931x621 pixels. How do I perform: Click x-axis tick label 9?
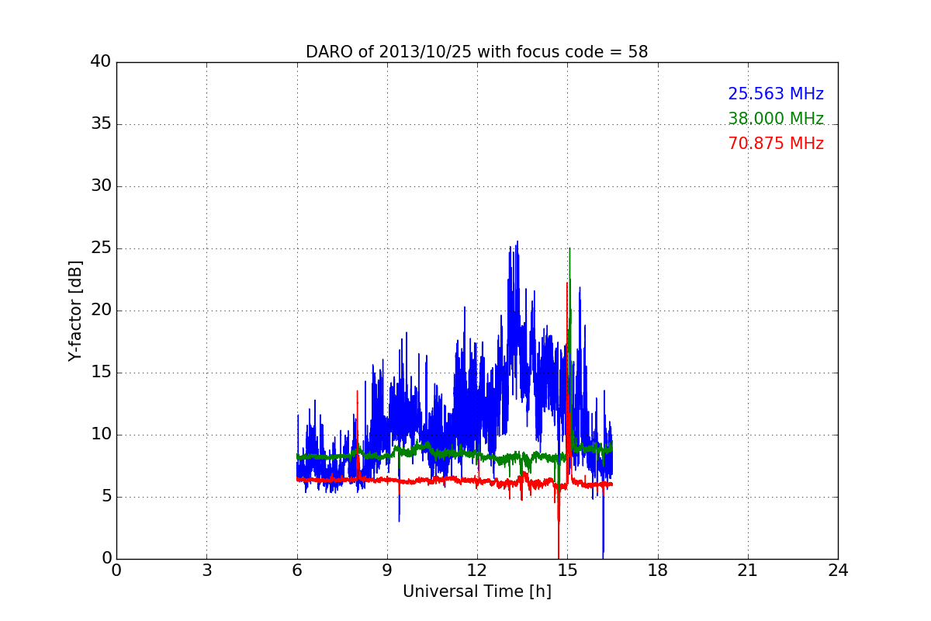(x=387, y=571)
